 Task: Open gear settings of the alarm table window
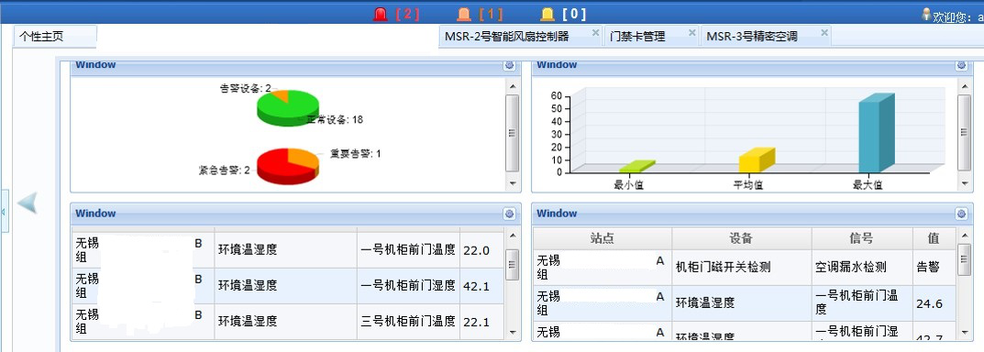[x=961, y=214]
